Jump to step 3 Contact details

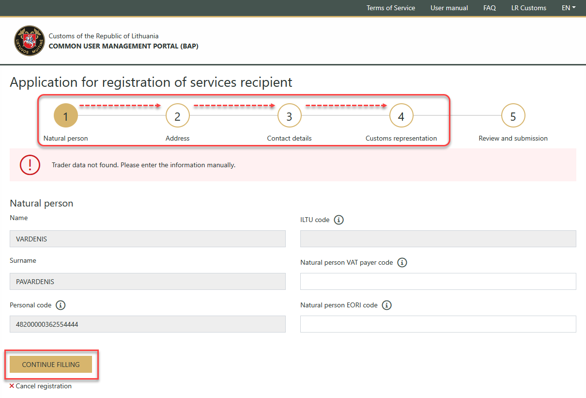(289, 116)
